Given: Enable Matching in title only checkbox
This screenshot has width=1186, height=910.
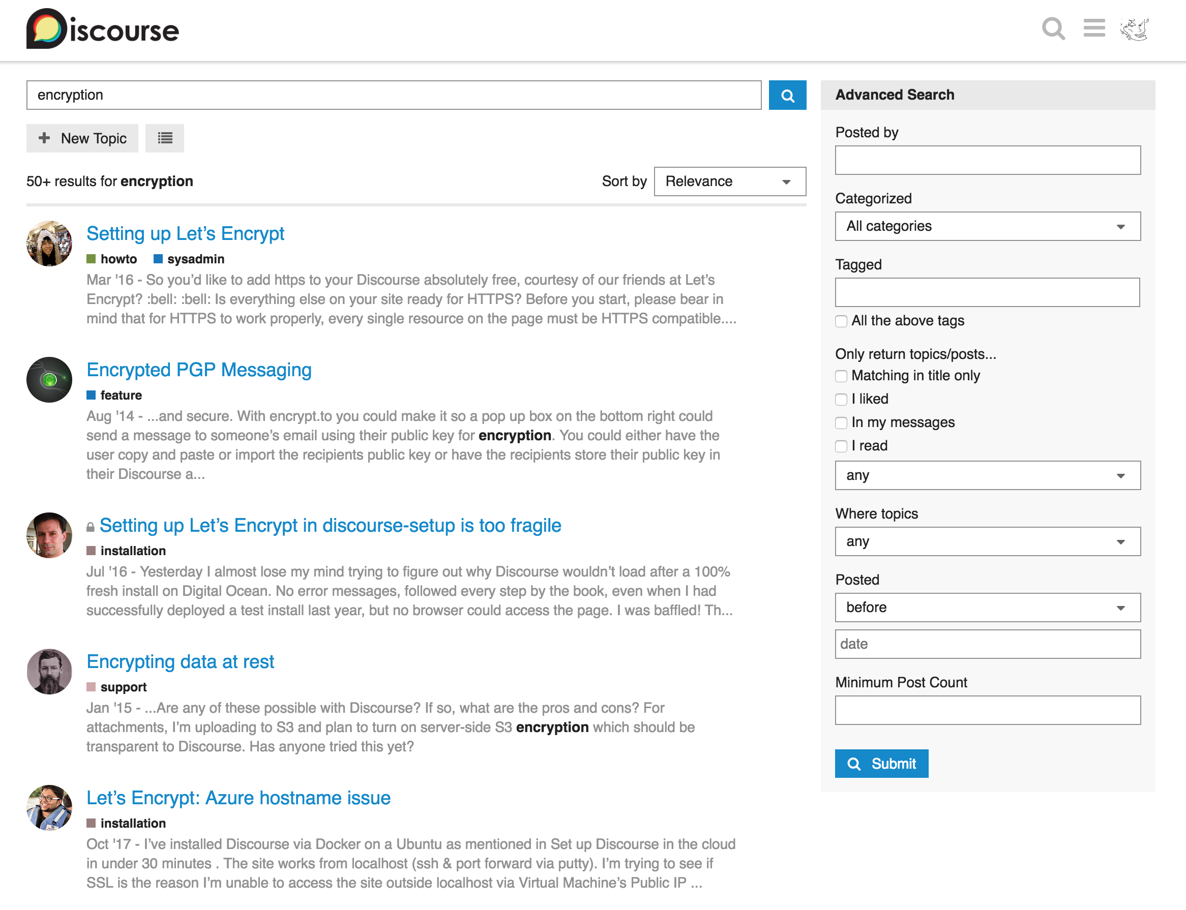Looking at the screenshot, I should 841,376.
